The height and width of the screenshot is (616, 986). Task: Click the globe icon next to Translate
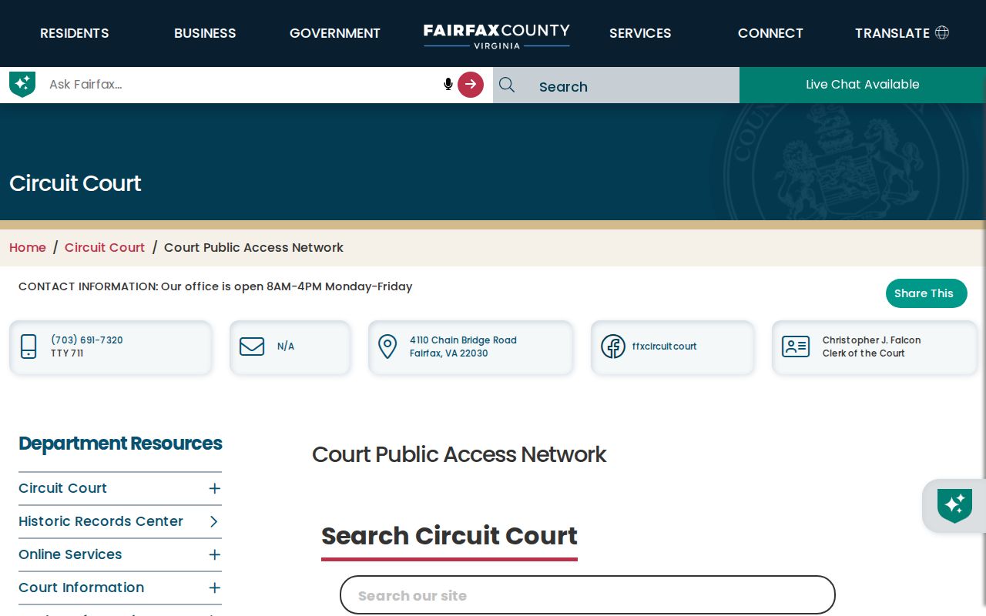(x=941, y=32)
